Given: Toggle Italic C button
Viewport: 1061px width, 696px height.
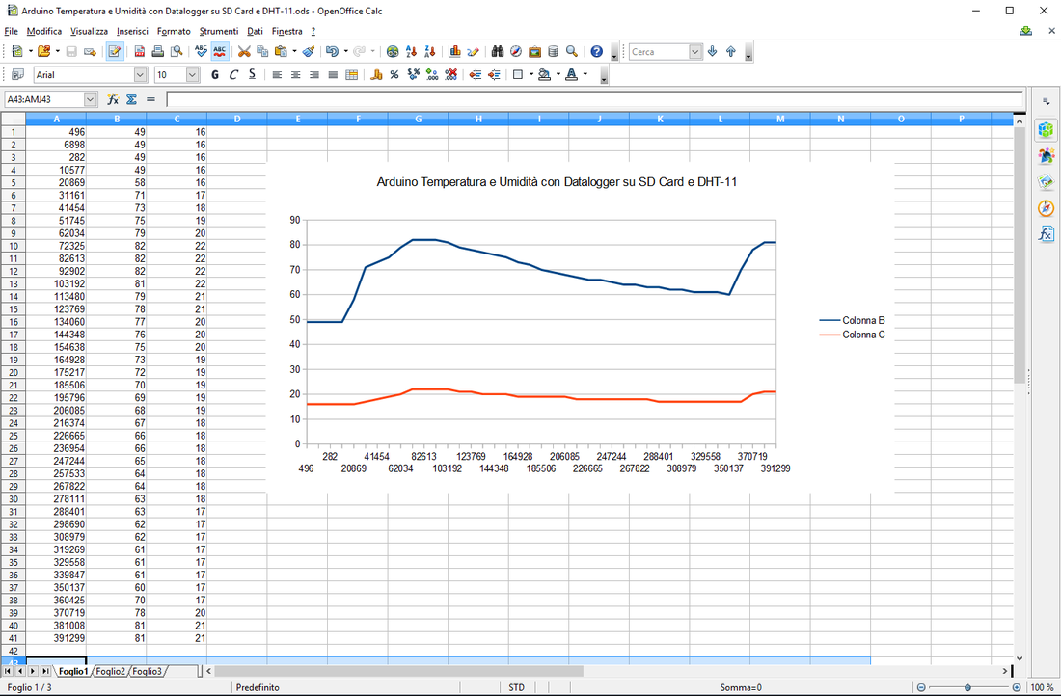Looking at the screenshot, I should [x=233, y=75].
